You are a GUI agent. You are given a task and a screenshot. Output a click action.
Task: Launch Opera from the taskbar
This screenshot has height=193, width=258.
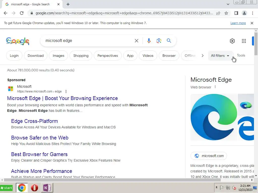[x=34, y=188]
